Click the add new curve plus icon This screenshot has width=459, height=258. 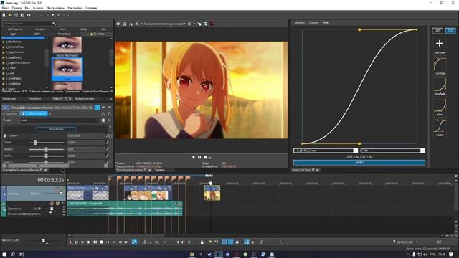[x=440, y=44]
